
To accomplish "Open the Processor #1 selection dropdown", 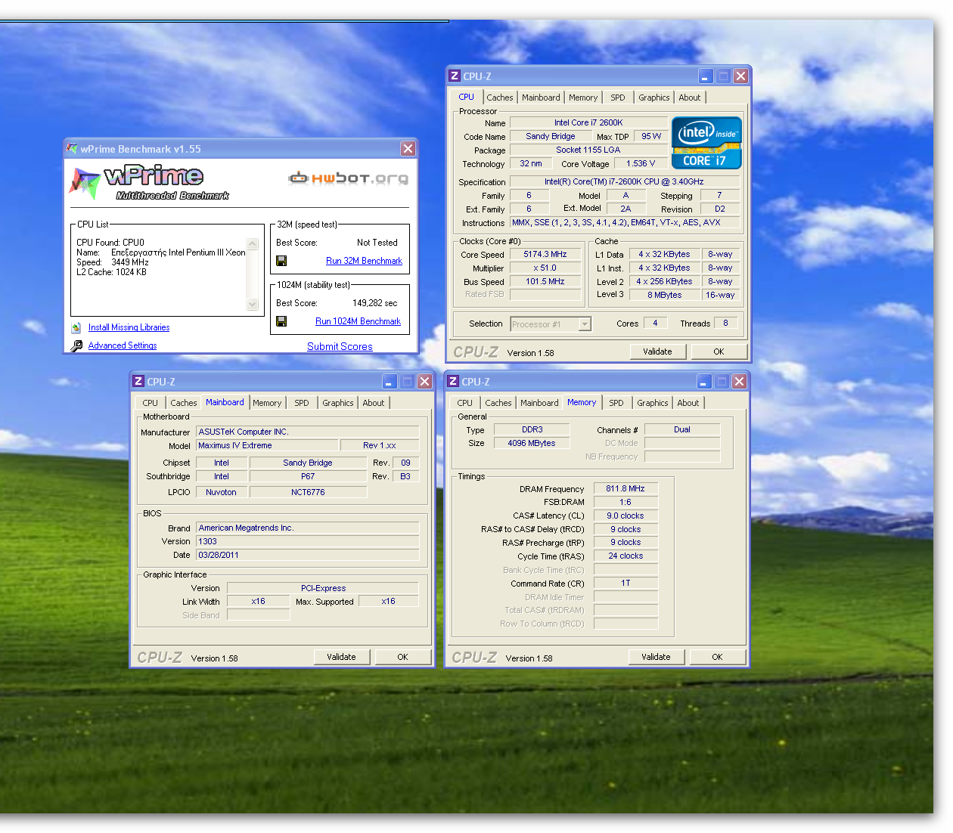I will [585, 324].
